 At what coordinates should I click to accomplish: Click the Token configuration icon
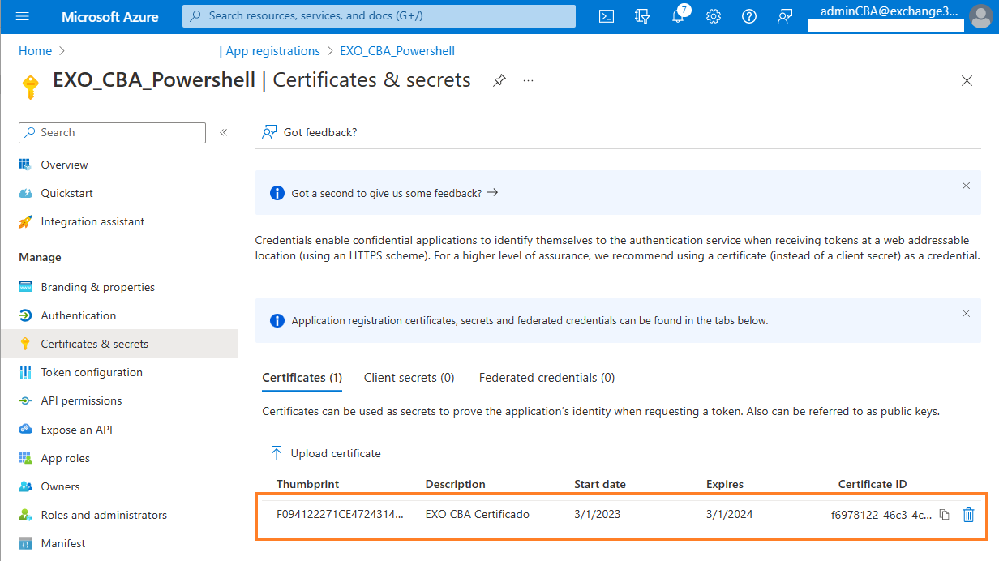pos(25,372)
